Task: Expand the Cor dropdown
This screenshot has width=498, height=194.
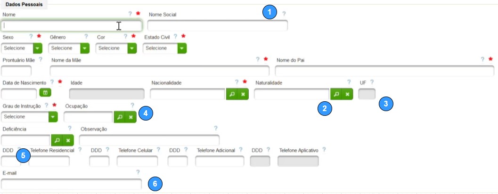Action: [x=116, y=48]
